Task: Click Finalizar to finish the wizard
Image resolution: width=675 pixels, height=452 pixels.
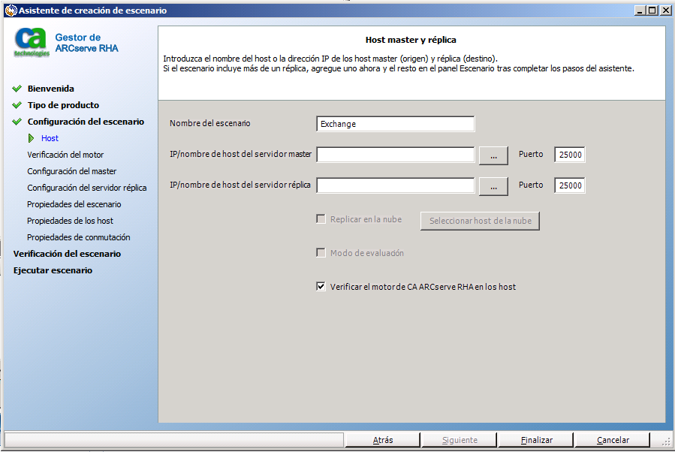Action: coord(536,440)
